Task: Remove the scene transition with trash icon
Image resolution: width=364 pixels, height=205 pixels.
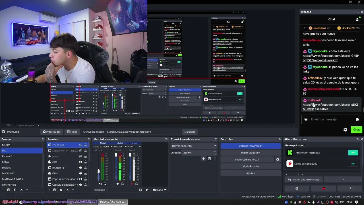Action: coord(209,159)
